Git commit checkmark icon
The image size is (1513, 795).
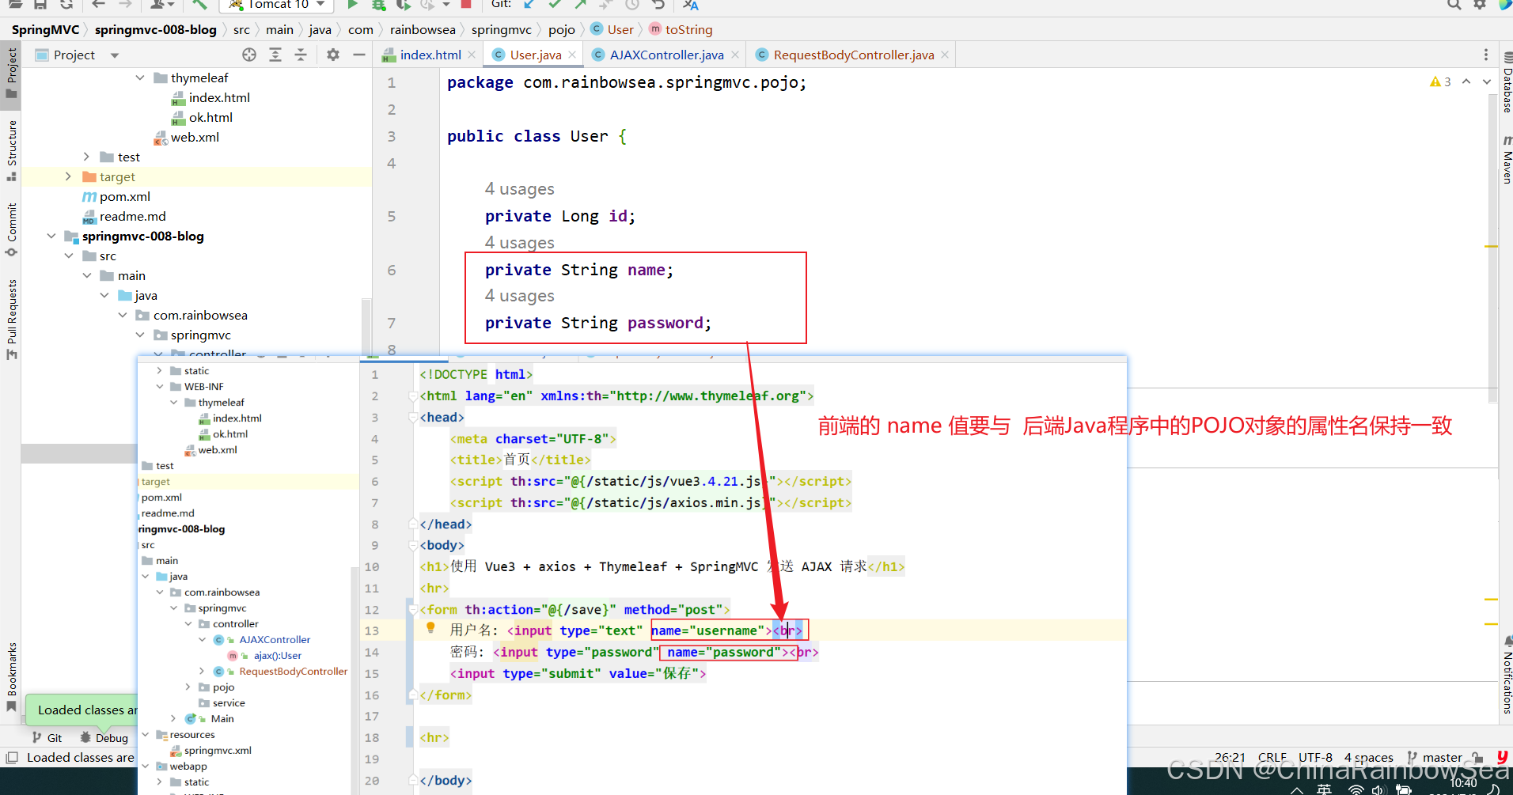[x=555, y=5]
